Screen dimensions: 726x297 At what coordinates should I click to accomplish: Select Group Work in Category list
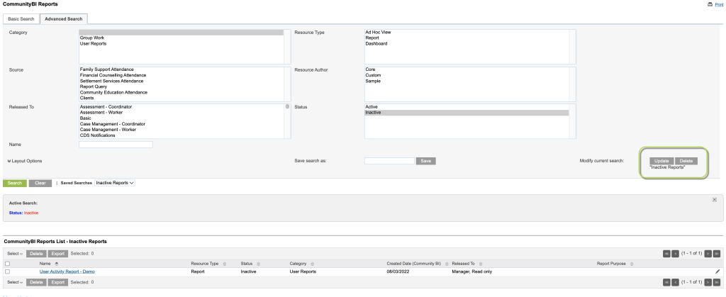pos(181,38)
